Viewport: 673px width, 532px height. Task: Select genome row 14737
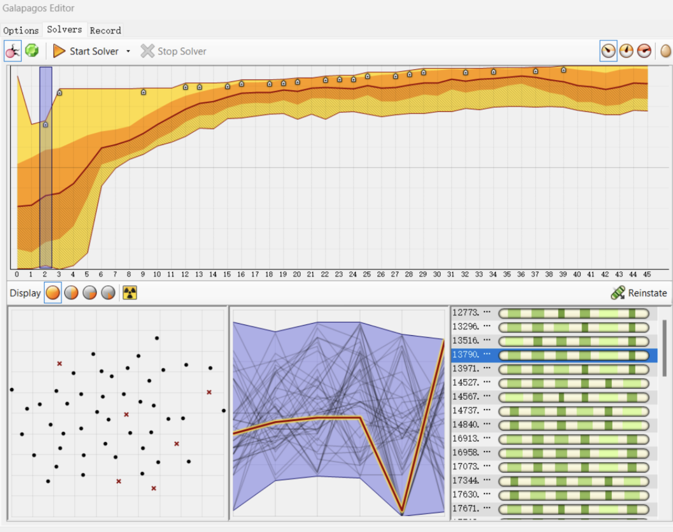[x=554, y=411]
